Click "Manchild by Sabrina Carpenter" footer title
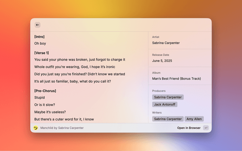This screenshot has width=242, height=151. [62, 128]
